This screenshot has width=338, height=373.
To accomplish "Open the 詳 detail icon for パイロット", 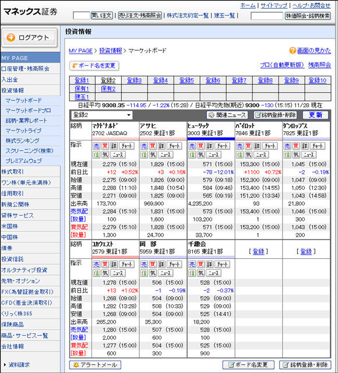I will click(258, 146).
